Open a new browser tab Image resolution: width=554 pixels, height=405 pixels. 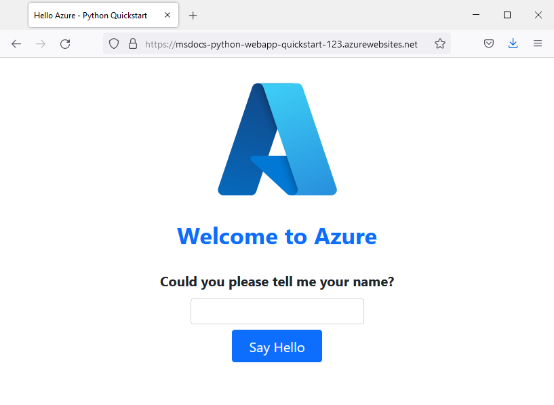191,14
